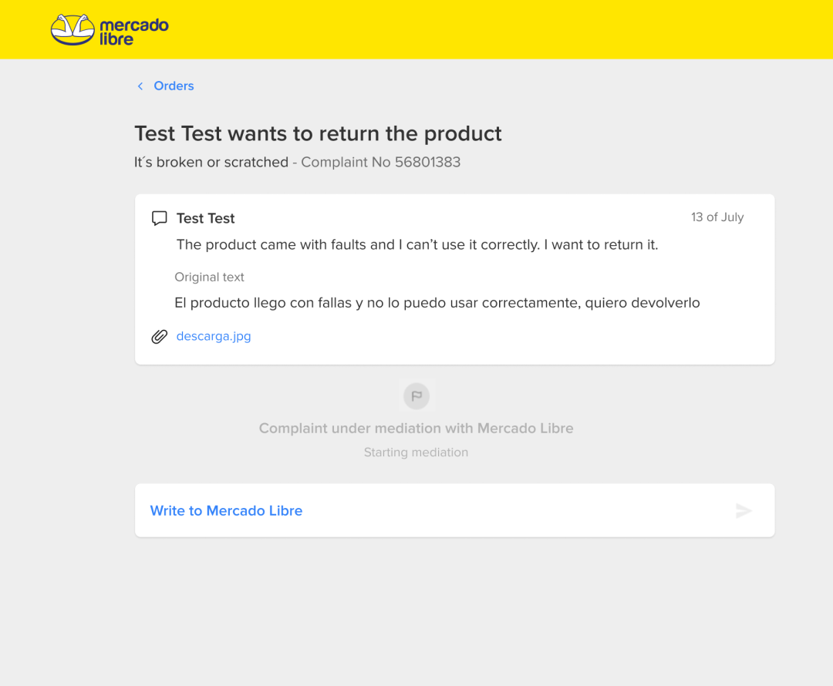
Task: Click the translated English complaint message
Action: tap(417, 245)
